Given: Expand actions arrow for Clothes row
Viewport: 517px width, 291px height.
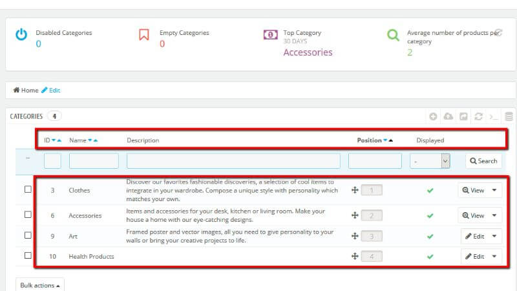Looking at the screenshot, I should 494,190.
